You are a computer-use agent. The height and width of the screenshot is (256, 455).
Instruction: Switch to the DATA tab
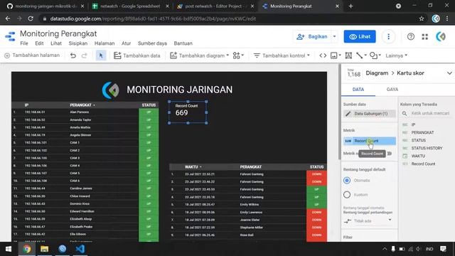click(358, 90)
